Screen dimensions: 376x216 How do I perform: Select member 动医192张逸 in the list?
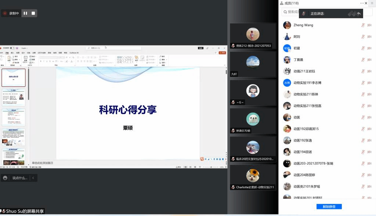(303, 140)
